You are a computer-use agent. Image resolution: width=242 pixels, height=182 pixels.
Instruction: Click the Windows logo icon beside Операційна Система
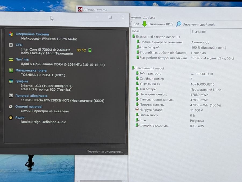(11, 34)
